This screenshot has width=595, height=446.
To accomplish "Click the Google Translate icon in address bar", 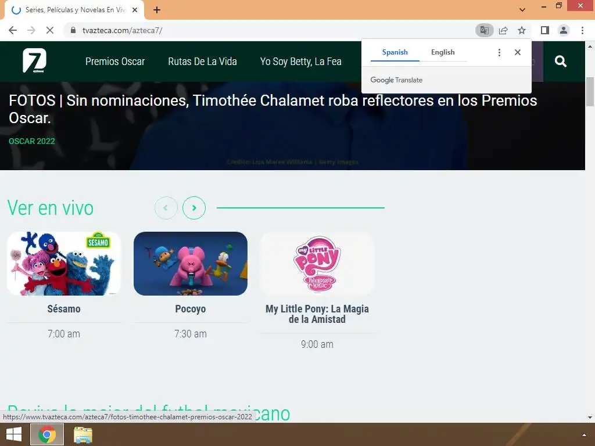I will pos(485,30).
